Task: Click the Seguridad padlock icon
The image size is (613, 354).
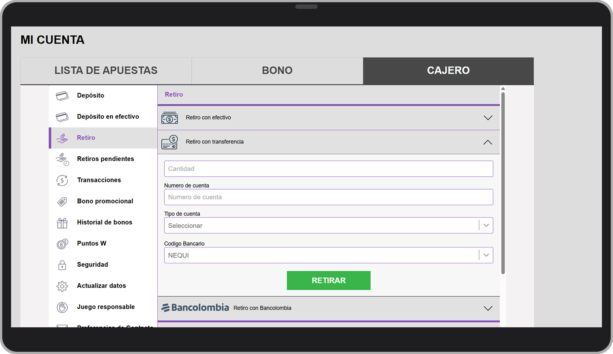Action: coord(62,265)
